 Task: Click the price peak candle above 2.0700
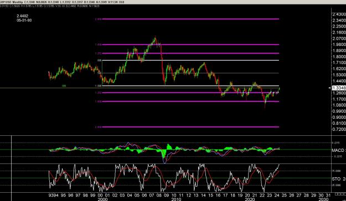(155, 39)
